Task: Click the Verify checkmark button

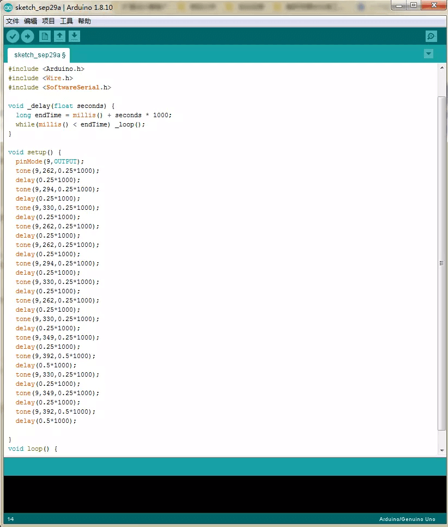Action: click(13, 37)
